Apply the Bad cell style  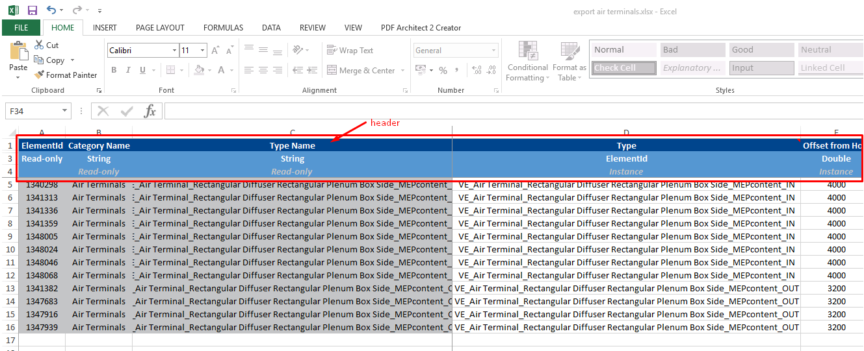click(692, 50)
